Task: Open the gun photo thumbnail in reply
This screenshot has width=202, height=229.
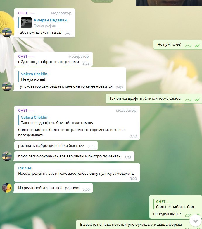Action: click(26, 23)
